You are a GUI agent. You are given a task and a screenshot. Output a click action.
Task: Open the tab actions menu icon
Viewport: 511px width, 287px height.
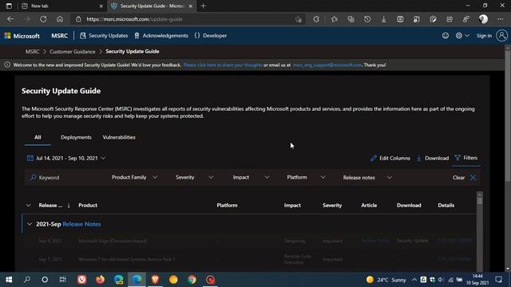coord(9,6)
